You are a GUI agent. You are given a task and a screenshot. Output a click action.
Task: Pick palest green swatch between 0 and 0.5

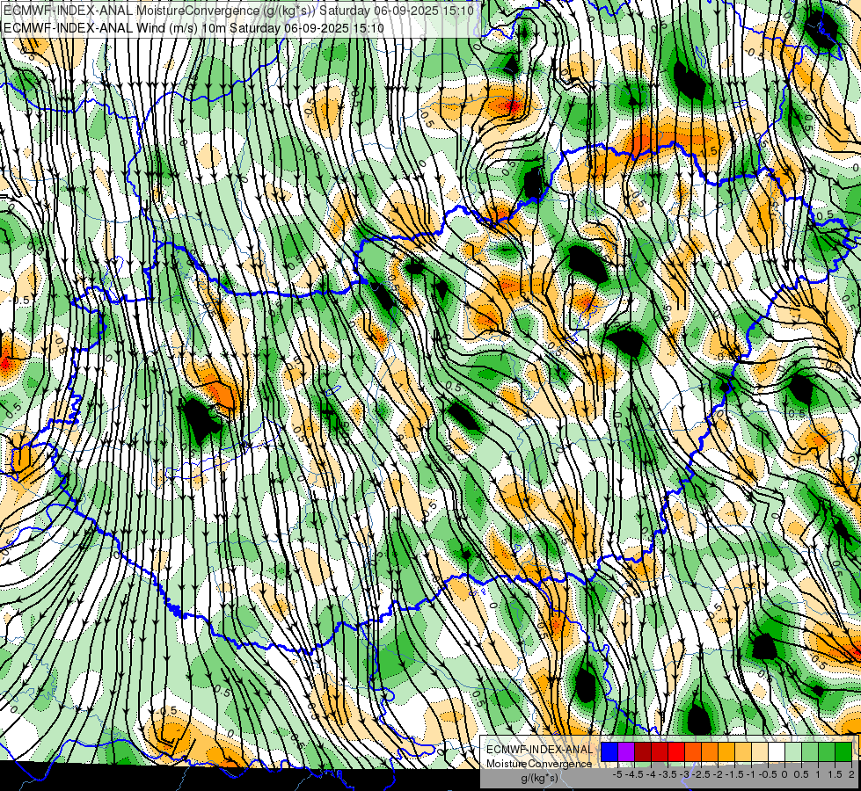click(793, 751)
